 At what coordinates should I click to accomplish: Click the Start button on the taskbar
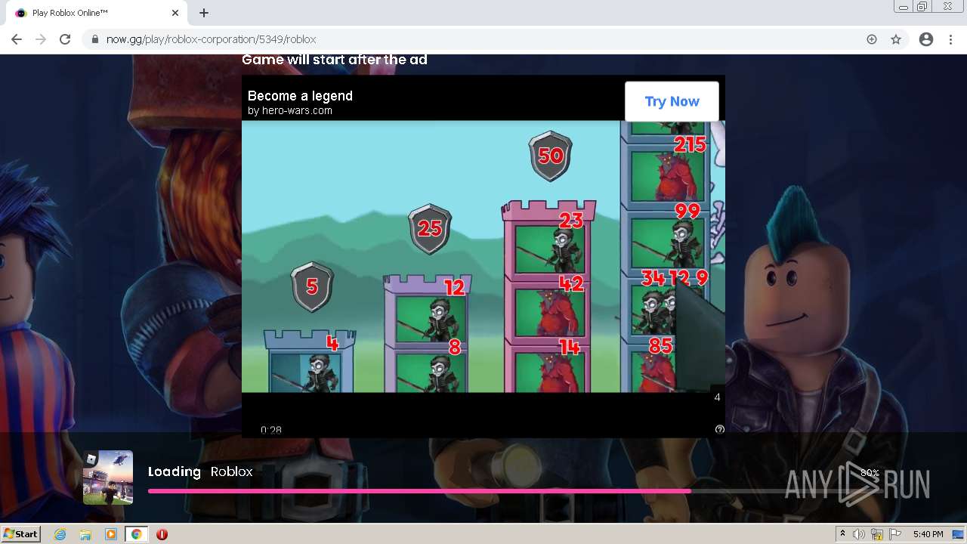pos(21,533)
